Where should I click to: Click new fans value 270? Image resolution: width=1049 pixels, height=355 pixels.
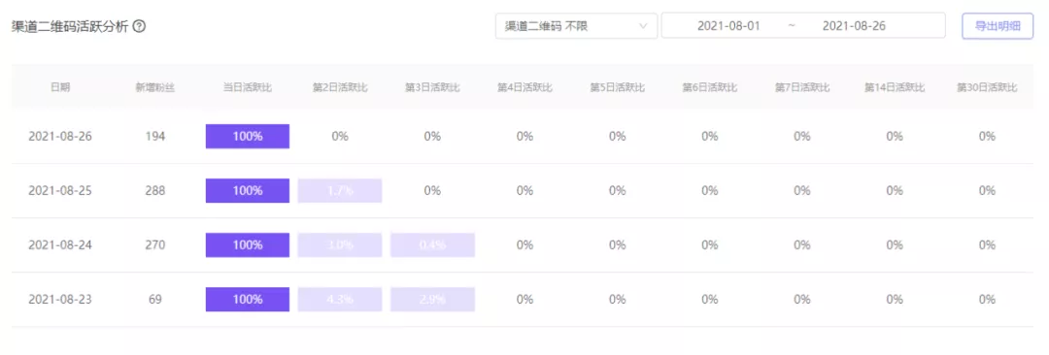[155, 245]
